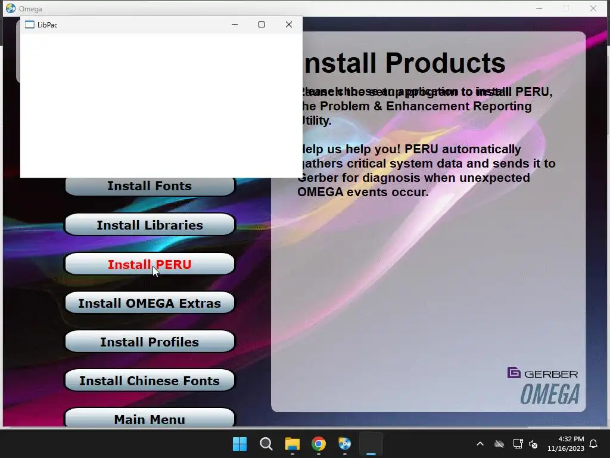Select Install OMEGA Extras
Viewport: 610px width, 458px height.
[150, 302]
